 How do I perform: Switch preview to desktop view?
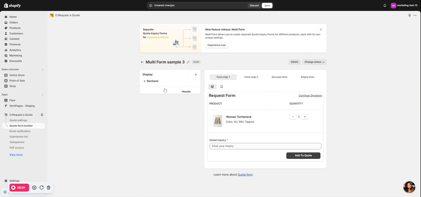212,87
